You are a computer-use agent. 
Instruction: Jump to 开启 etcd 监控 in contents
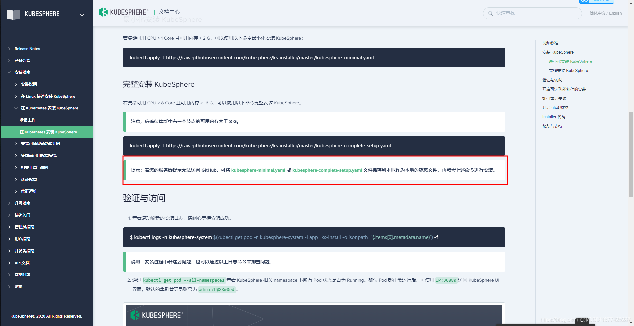[x=555, y=108]
